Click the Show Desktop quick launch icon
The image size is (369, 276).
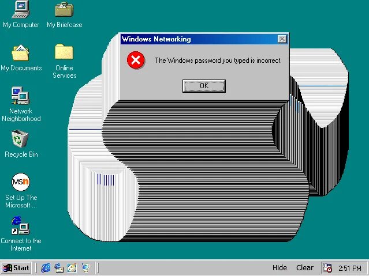pyautogui.click(x=72, y=268)
